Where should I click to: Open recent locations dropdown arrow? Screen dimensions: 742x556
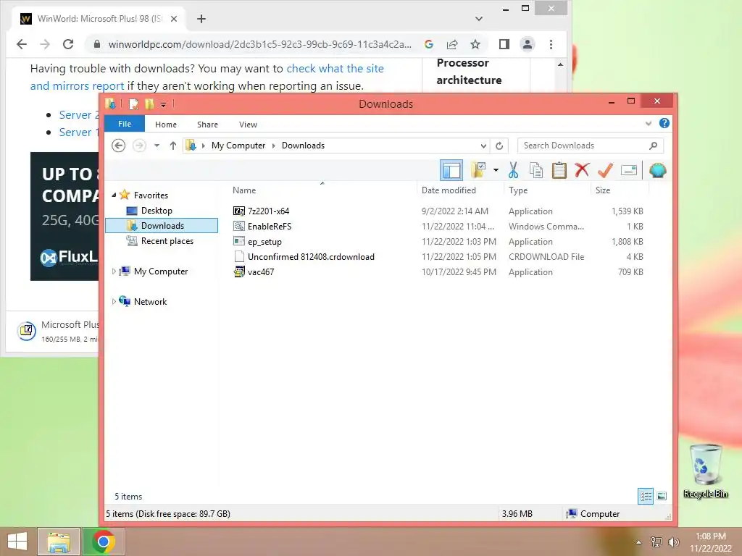coord(157,146)
